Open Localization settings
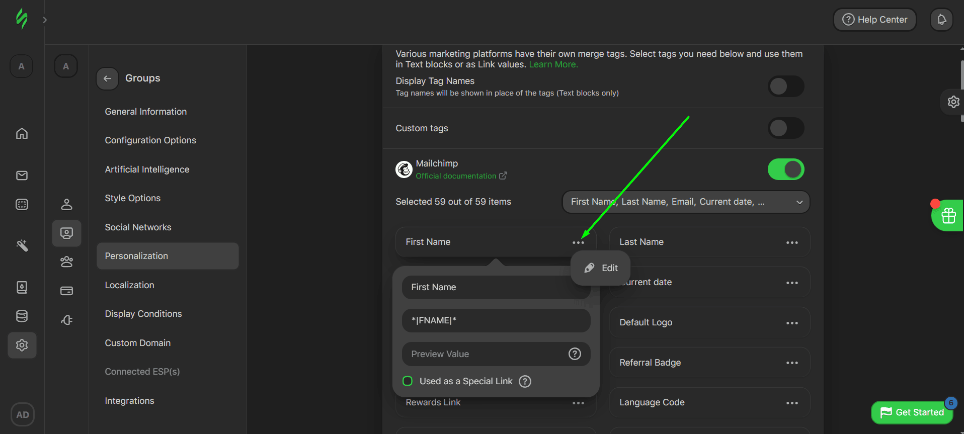This screenshot has height=434, width=964. pyautogui.click(x=129, y=285)
